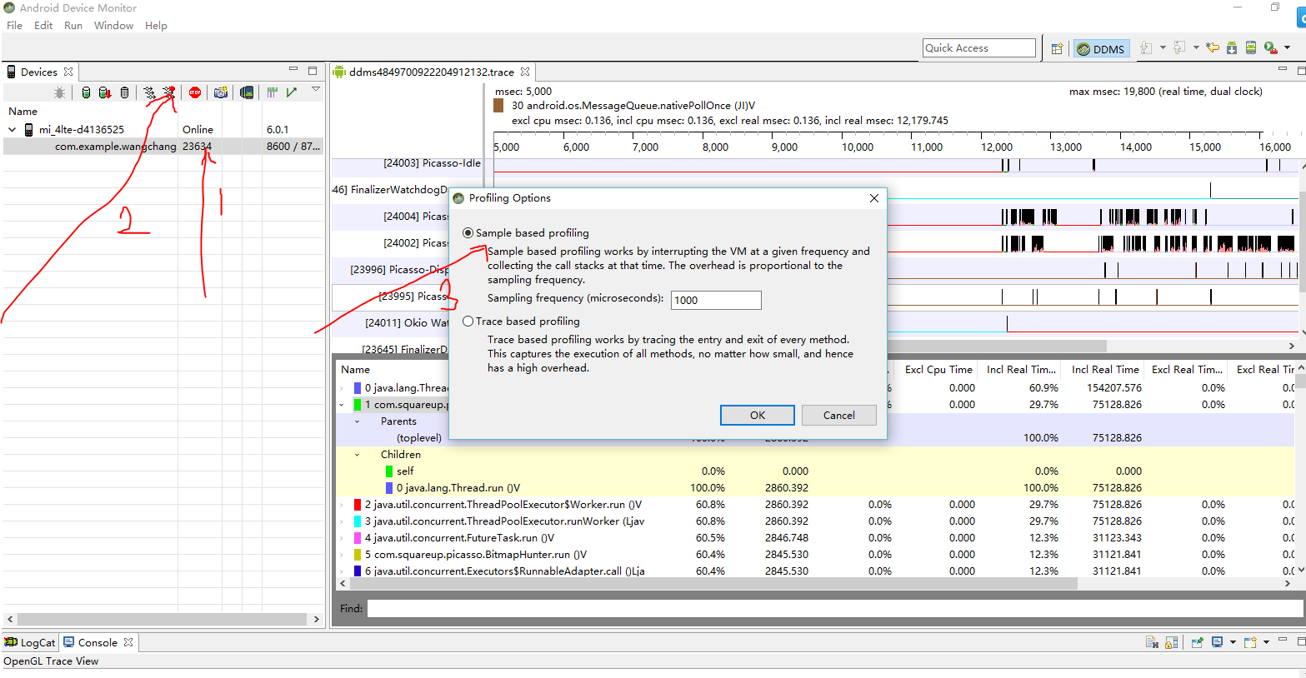This screenshot has height=678, width=1306.
Task: Open the Android SDK Manager icon
Action: point(1232,48)
